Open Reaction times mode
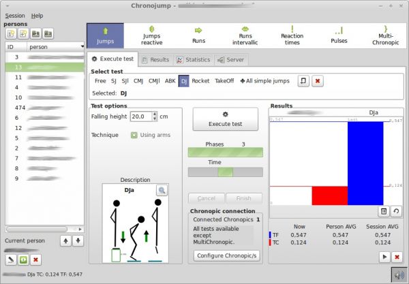 (x=292, y=35)
